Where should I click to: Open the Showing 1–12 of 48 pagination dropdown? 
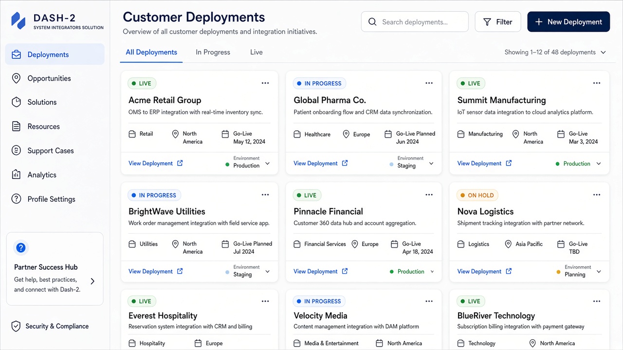point(604,52)
